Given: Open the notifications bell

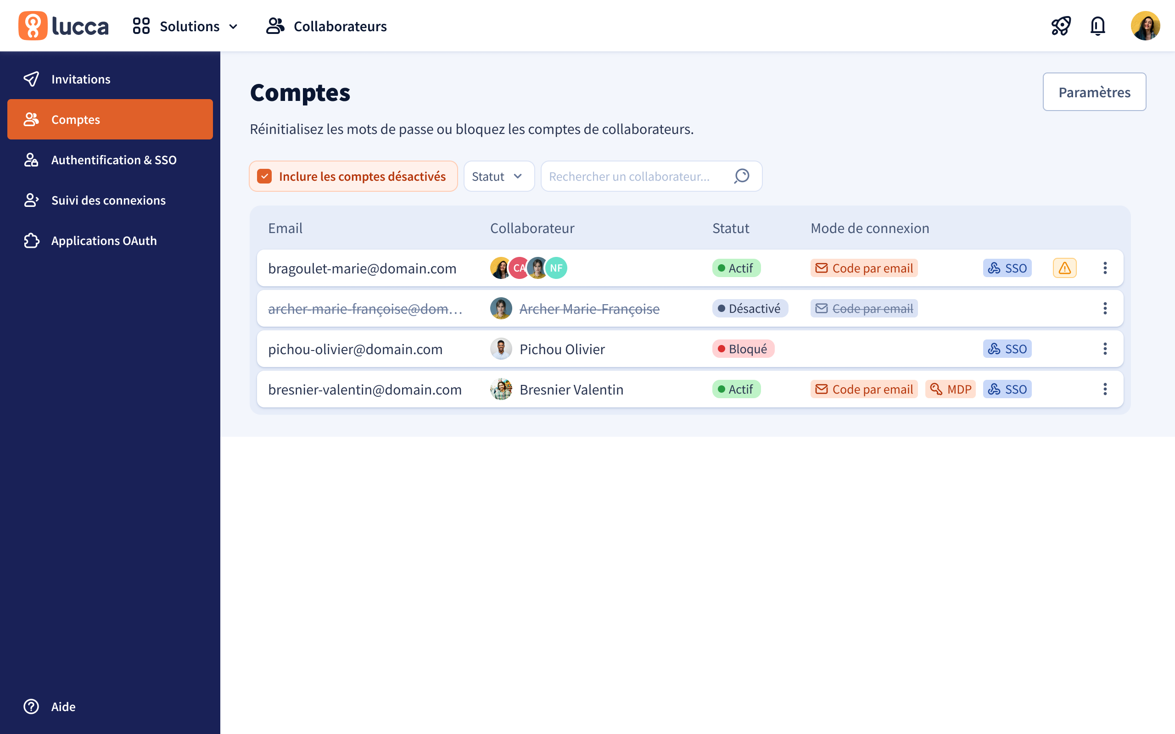Looking at the screenshot, I should (1098, 26).
